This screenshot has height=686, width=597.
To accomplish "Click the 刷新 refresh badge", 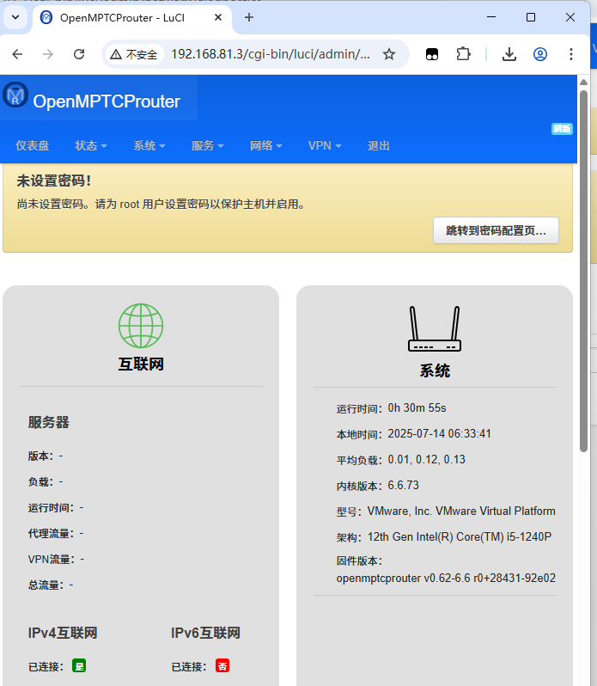I will click(x=562, y=129).
